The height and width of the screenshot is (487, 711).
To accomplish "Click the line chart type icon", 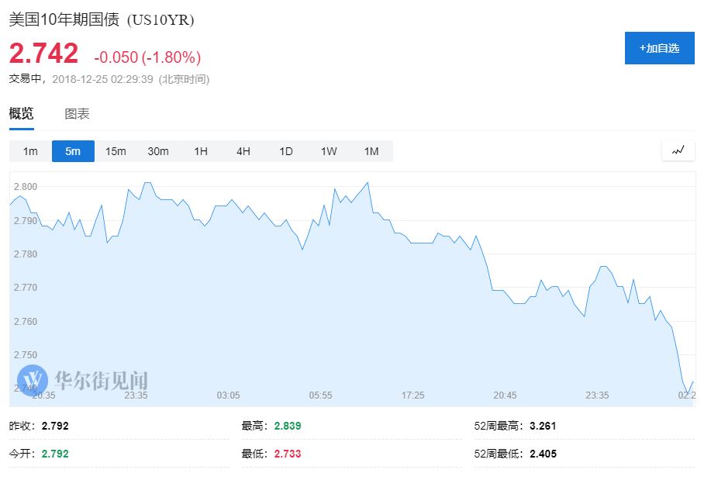I will click(x=678, y=150).
